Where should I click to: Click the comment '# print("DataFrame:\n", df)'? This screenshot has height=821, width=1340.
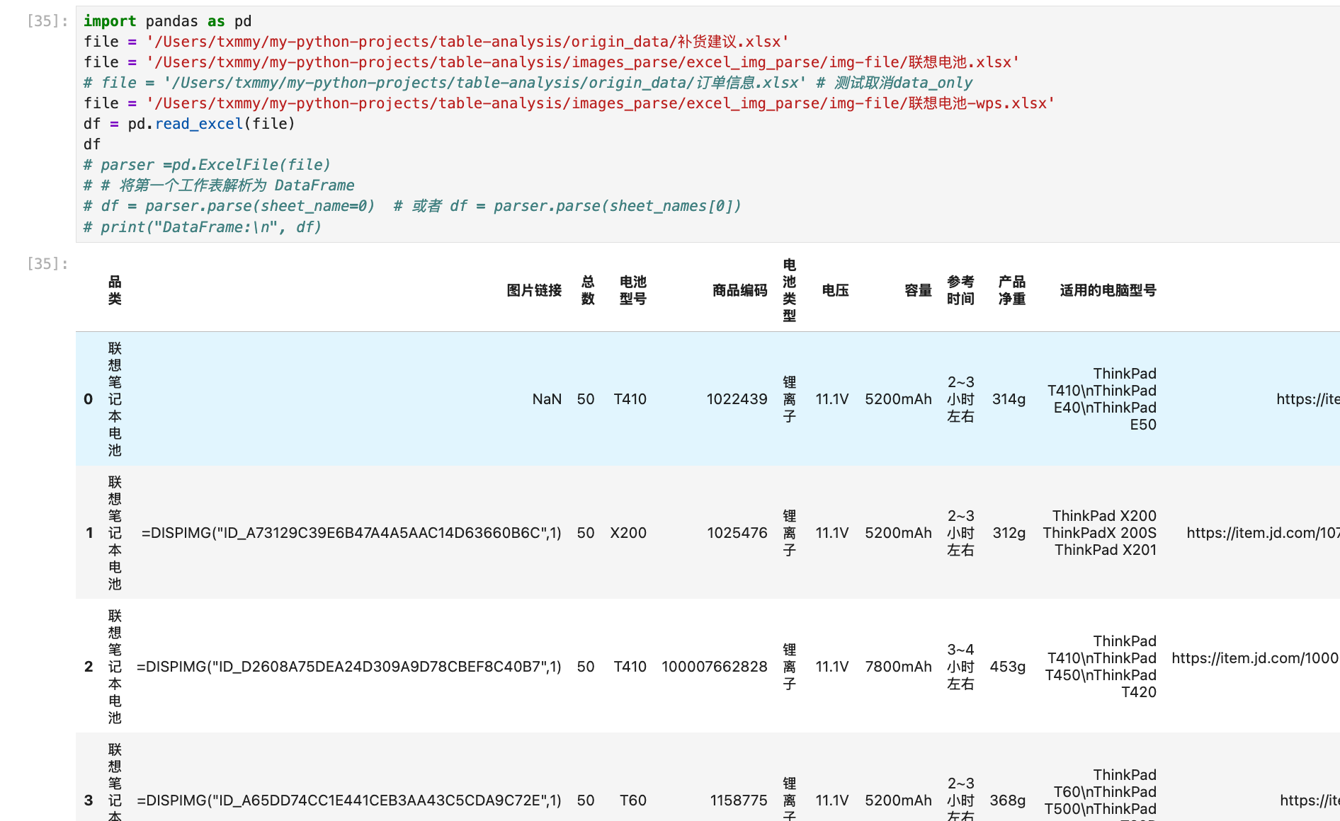click(x=203, y=227)
